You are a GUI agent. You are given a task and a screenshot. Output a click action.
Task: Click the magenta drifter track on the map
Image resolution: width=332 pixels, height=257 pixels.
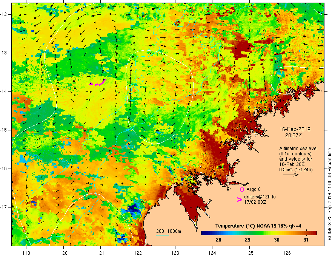[97, 82]
